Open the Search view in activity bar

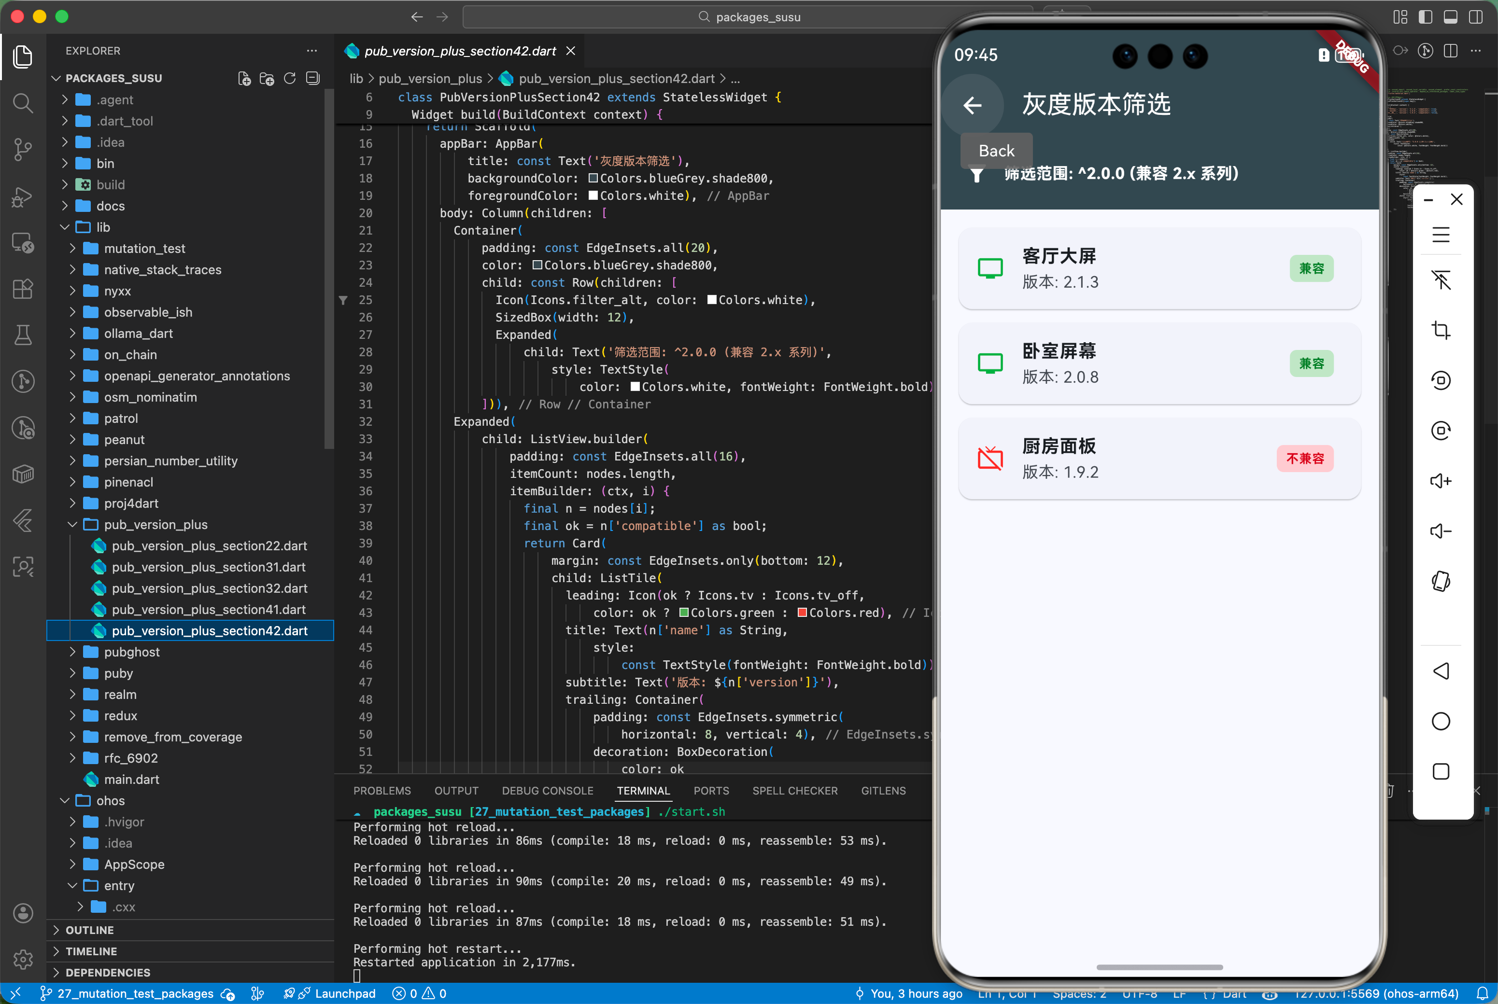(x=23, y=102)
